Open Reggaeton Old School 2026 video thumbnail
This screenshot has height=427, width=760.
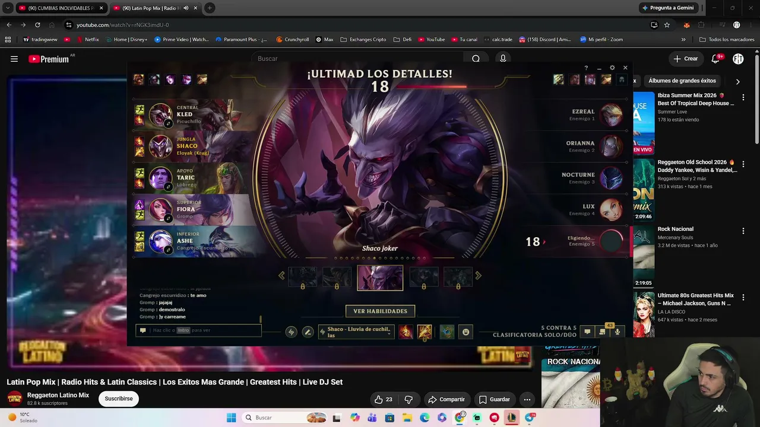click(644, 190)
